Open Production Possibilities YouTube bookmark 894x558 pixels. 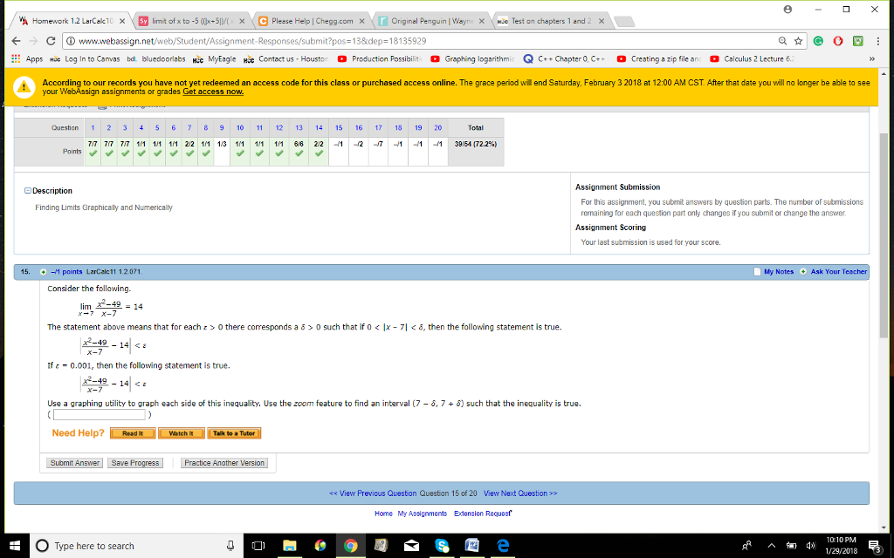click(379, 58)
